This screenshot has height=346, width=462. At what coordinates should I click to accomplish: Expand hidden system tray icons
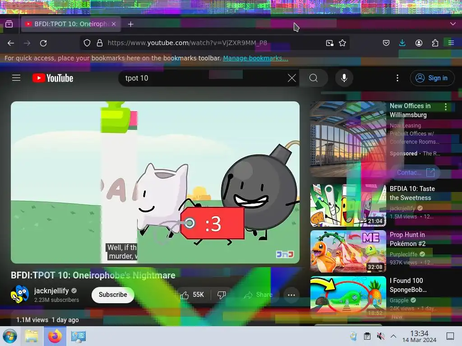(393, 336)
